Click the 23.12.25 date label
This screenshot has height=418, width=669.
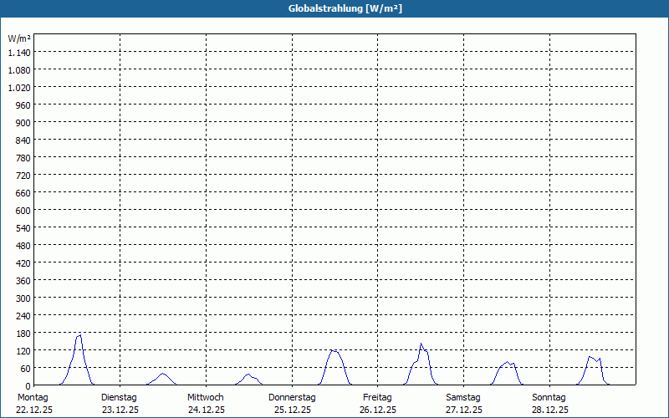pyautogui.click(x=120, y=410)
